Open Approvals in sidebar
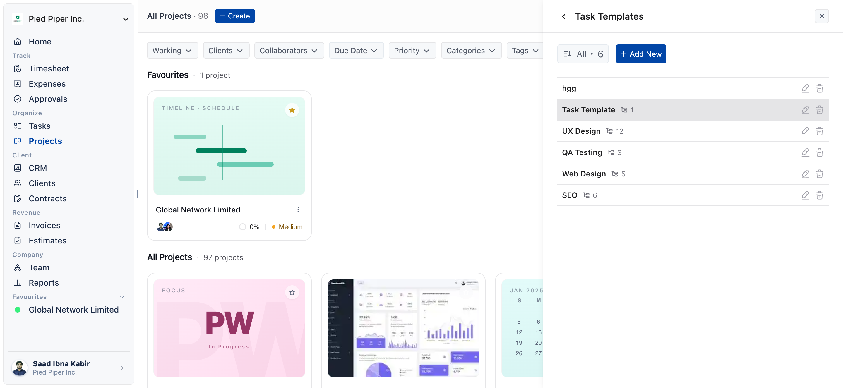The height and width of the screenshot is (388, 843). point(48,99)
